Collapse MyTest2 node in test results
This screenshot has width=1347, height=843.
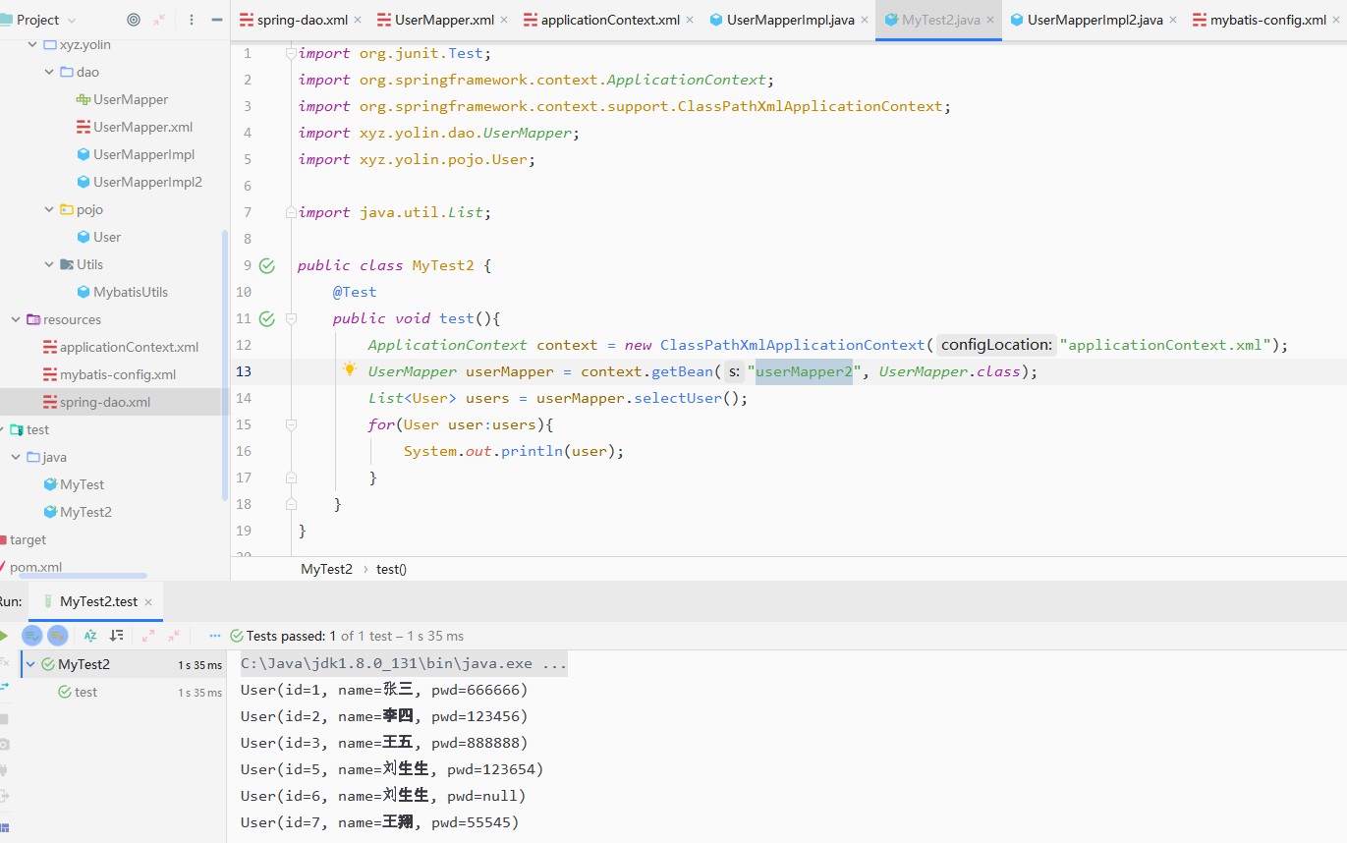tap(30, 664)
